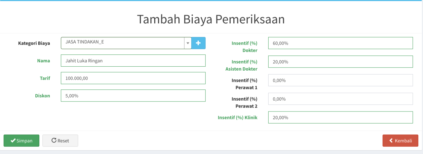Viewport: 423px width, 154px height.
Task: Edit the Diskon field showing 5,00%
Action: (x=133, y=96)
